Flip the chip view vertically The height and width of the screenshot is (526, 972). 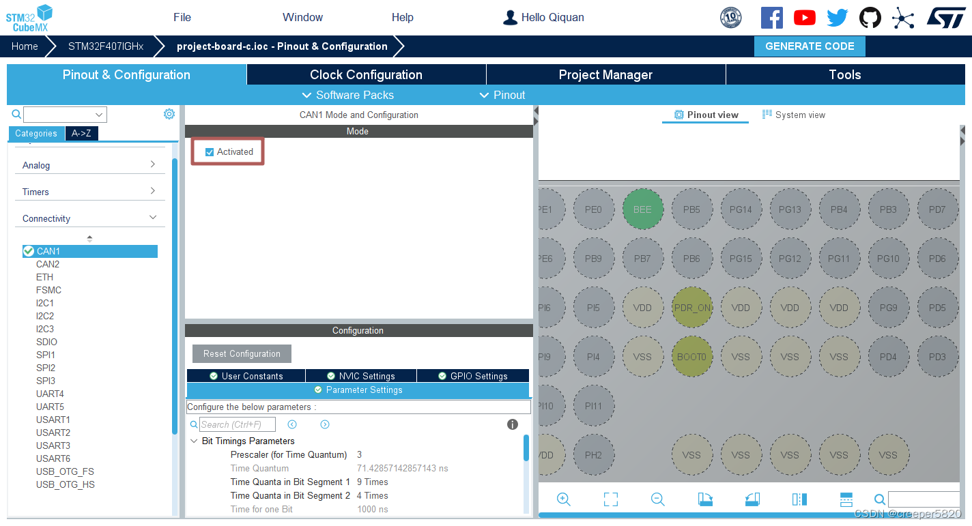coord(846,499)
